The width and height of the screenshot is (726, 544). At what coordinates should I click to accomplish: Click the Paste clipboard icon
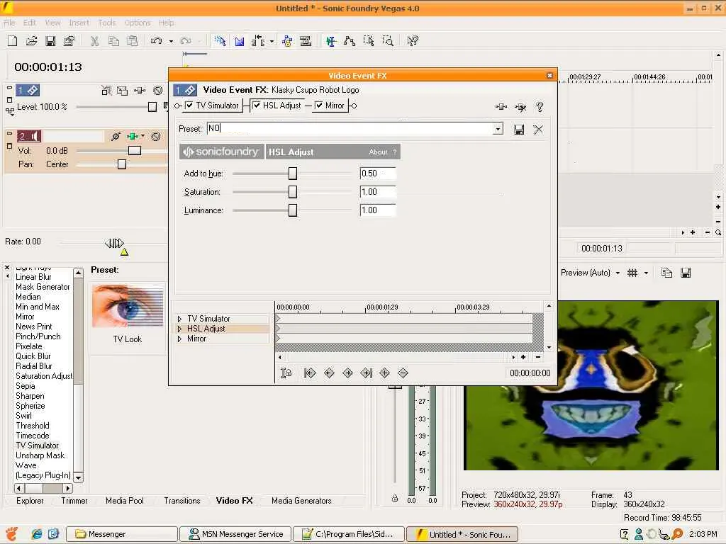pos(133,41)
